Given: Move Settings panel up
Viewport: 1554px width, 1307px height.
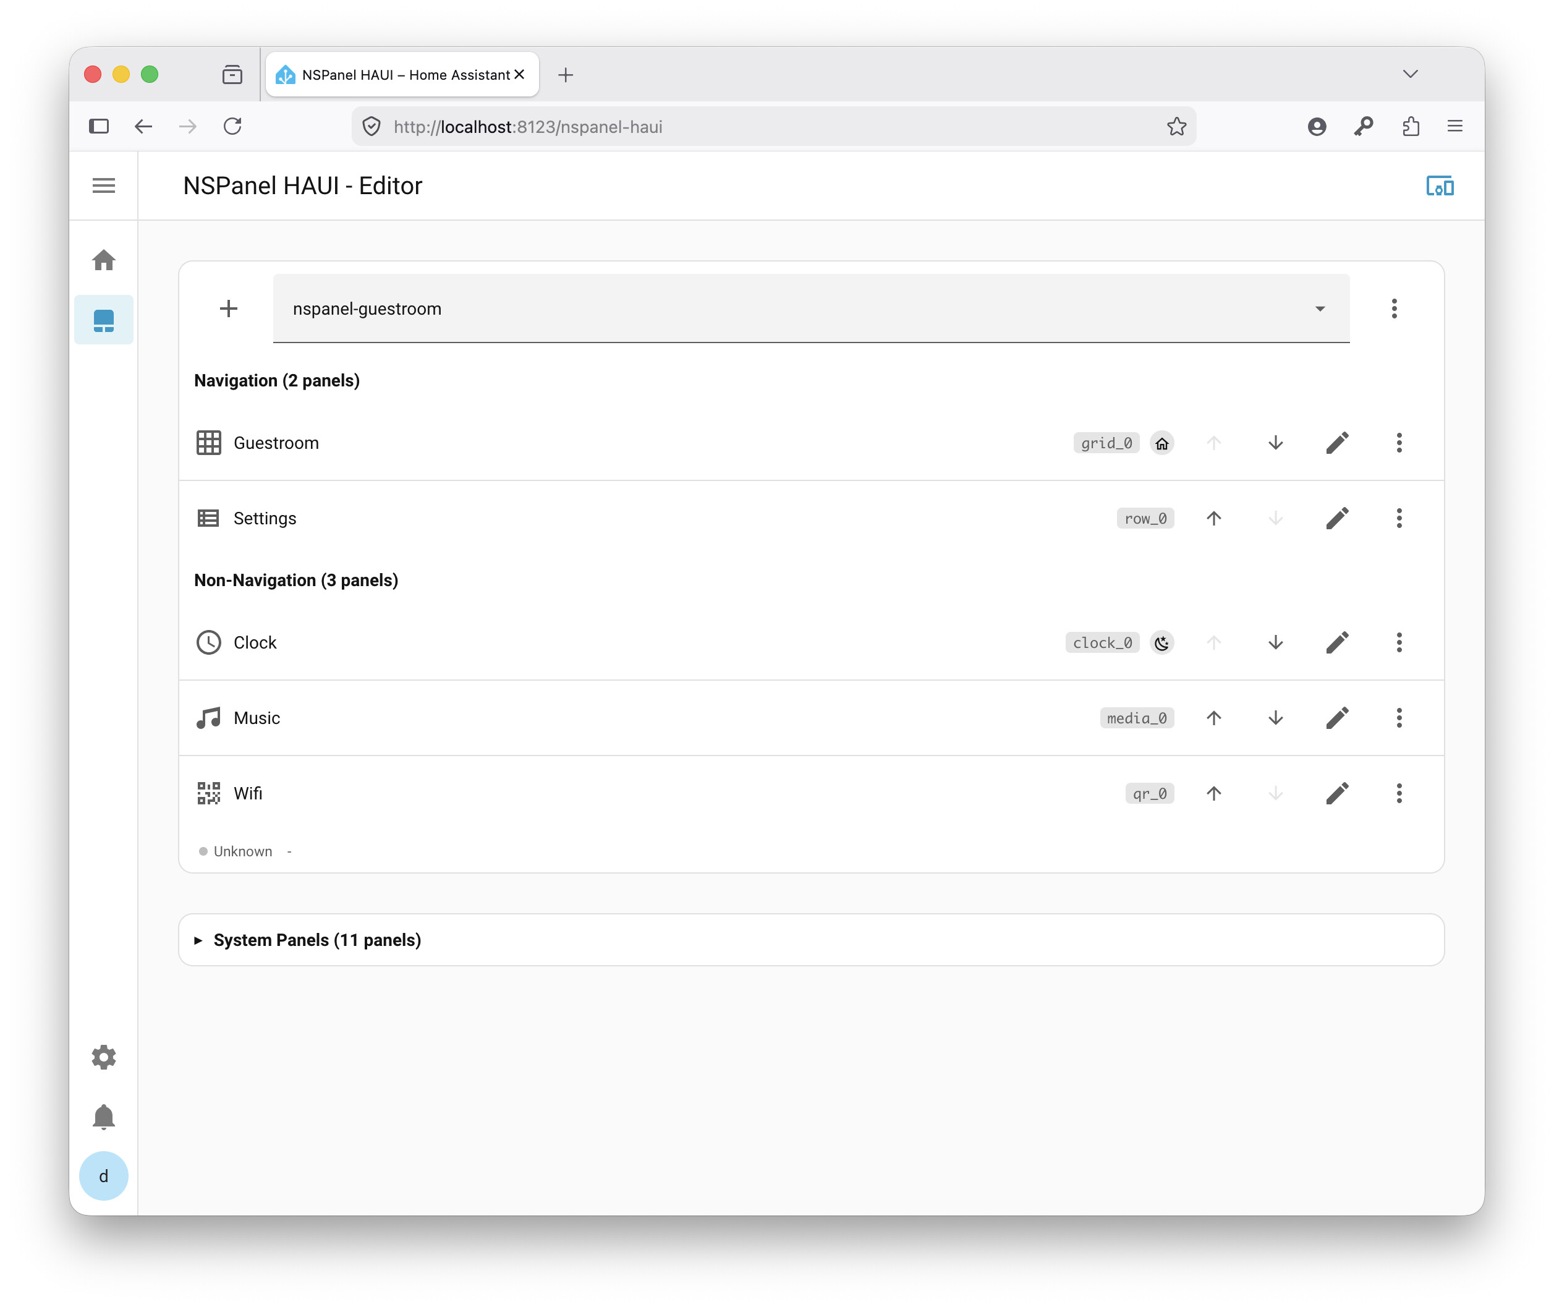Looking at the screenshot, I should (1213, 519).
